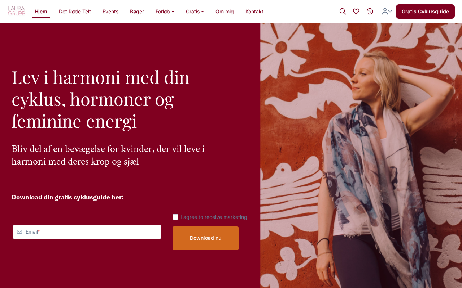Open the user account icon
The image size is (462, 288).
click(385, 12)
